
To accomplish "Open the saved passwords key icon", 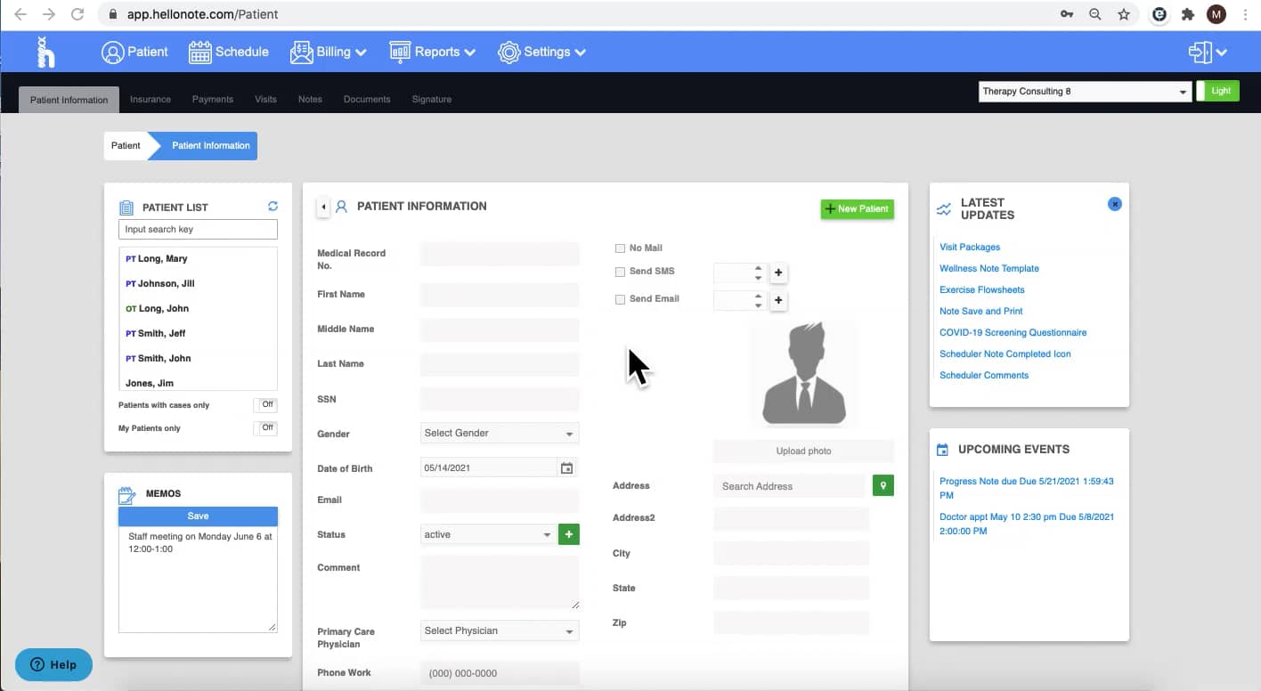I will [x=1067, y=14].
